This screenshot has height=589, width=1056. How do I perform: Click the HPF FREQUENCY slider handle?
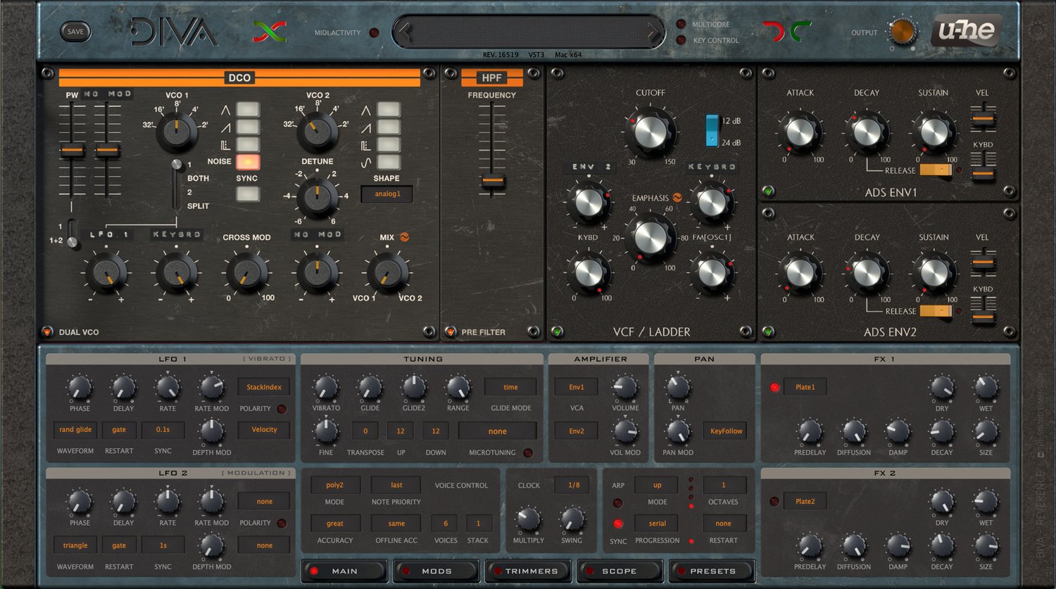point(492,182)
